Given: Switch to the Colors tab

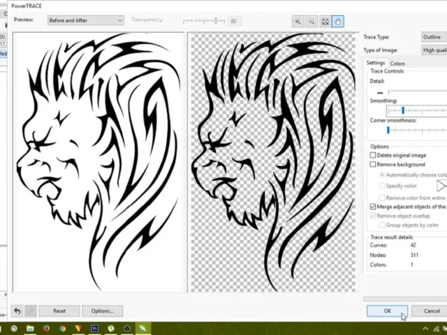Looking at the screenshot, I should [397, 64].
